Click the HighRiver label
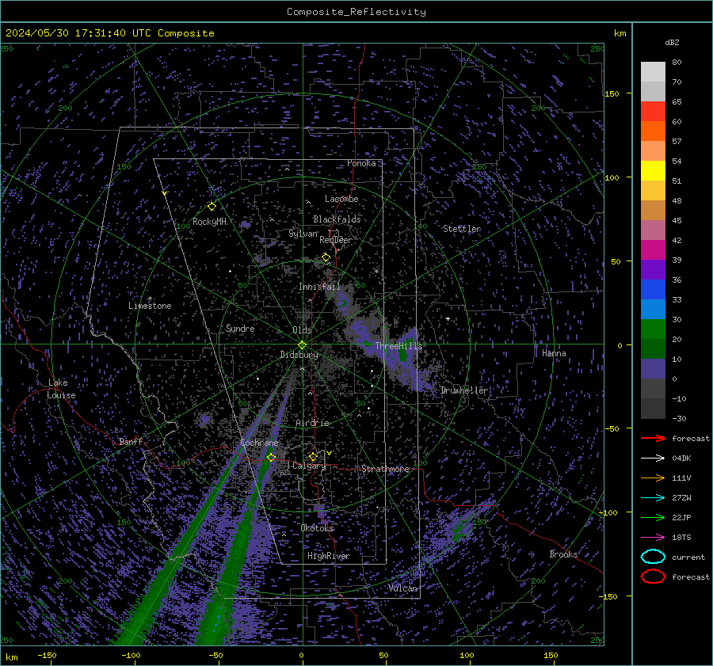 pos(328,556)
